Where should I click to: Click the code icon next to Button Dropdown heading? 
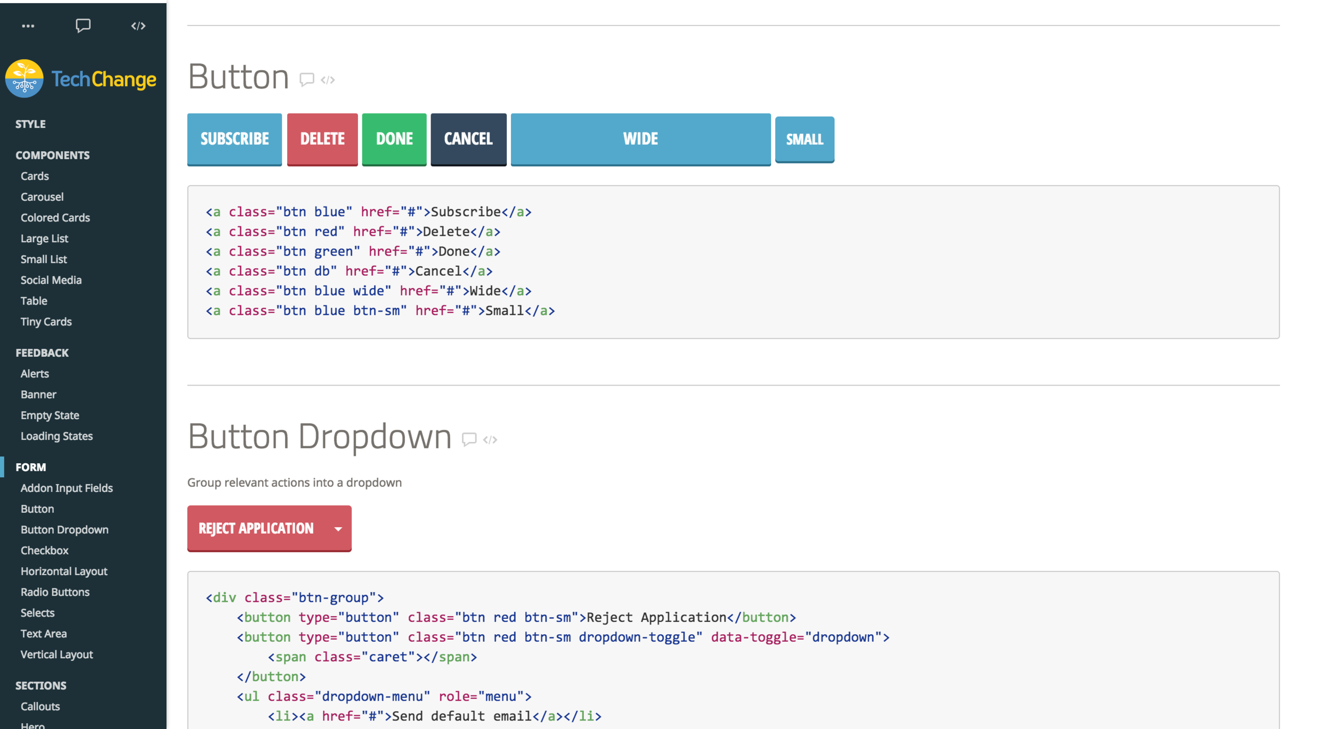point(490,439)
